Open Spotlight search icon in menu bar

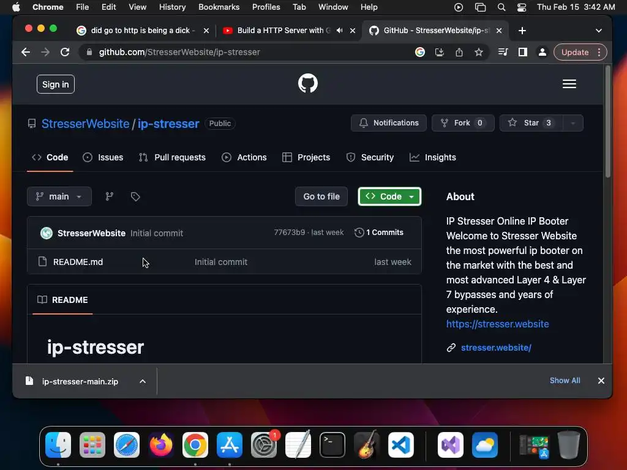click(x=501, y=7)
